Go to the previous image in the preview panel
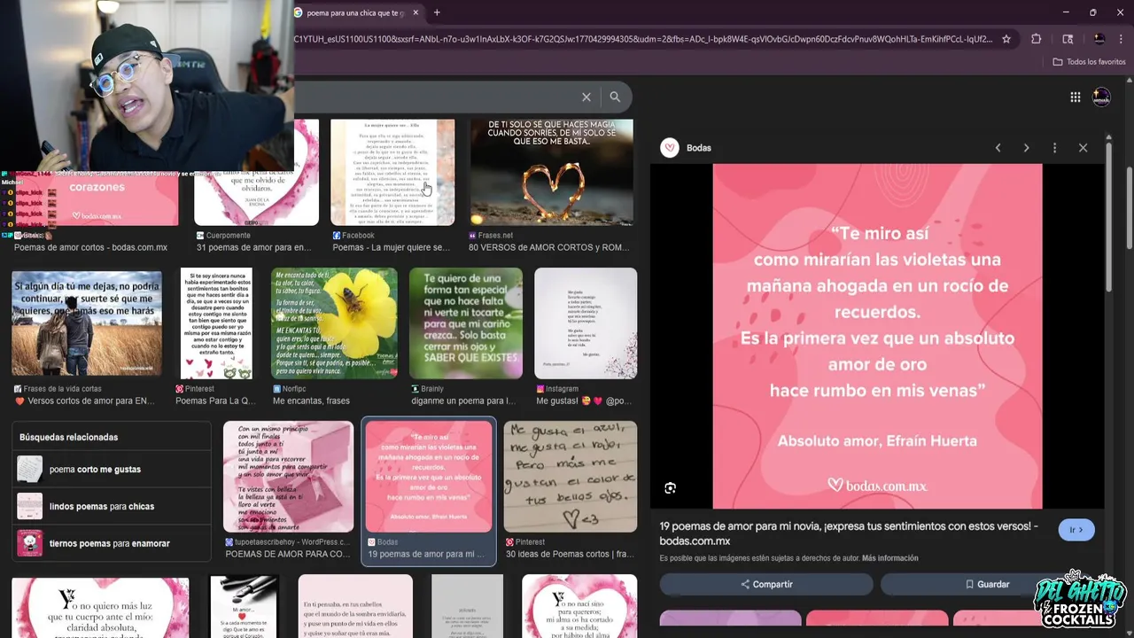The height and width of the screenshot is (638, 1134). tap(998, 148)
